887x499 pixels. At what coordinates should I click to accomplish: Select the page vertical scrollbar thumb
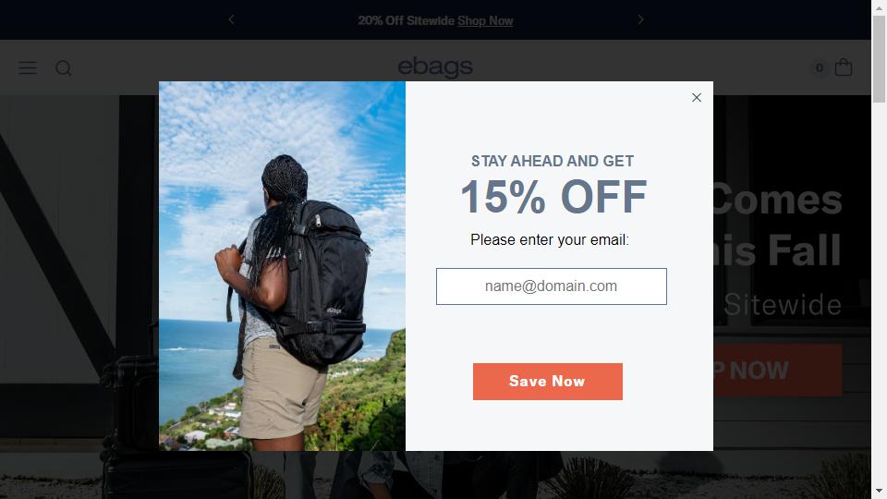click(879, 59)
